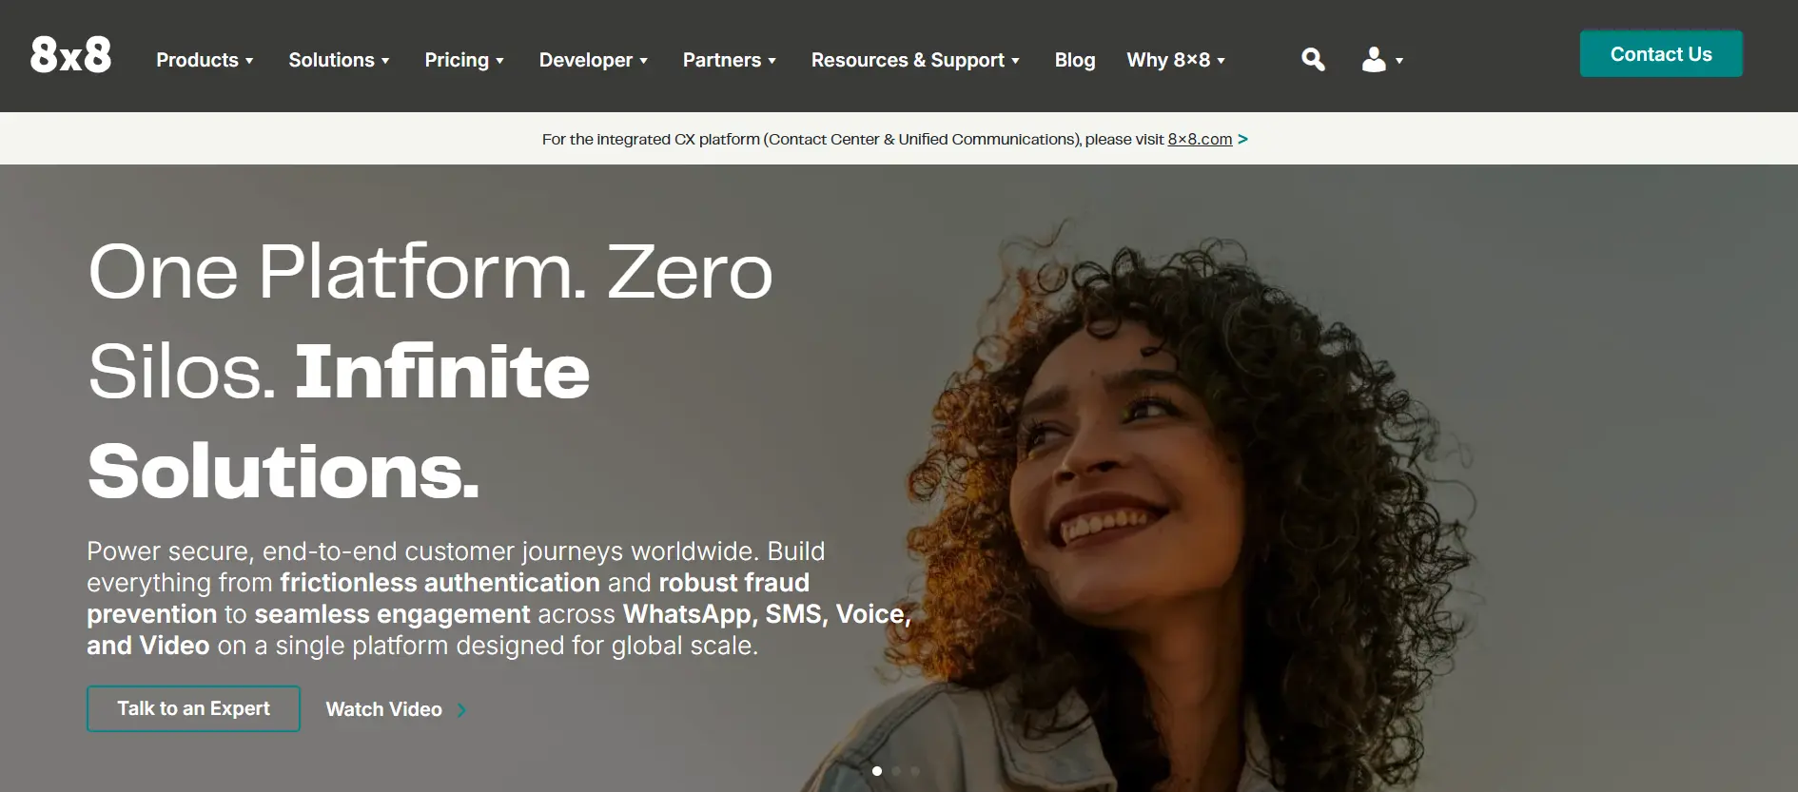Go to the Blog page
1798x792 pixels.
click(1075, 60)
